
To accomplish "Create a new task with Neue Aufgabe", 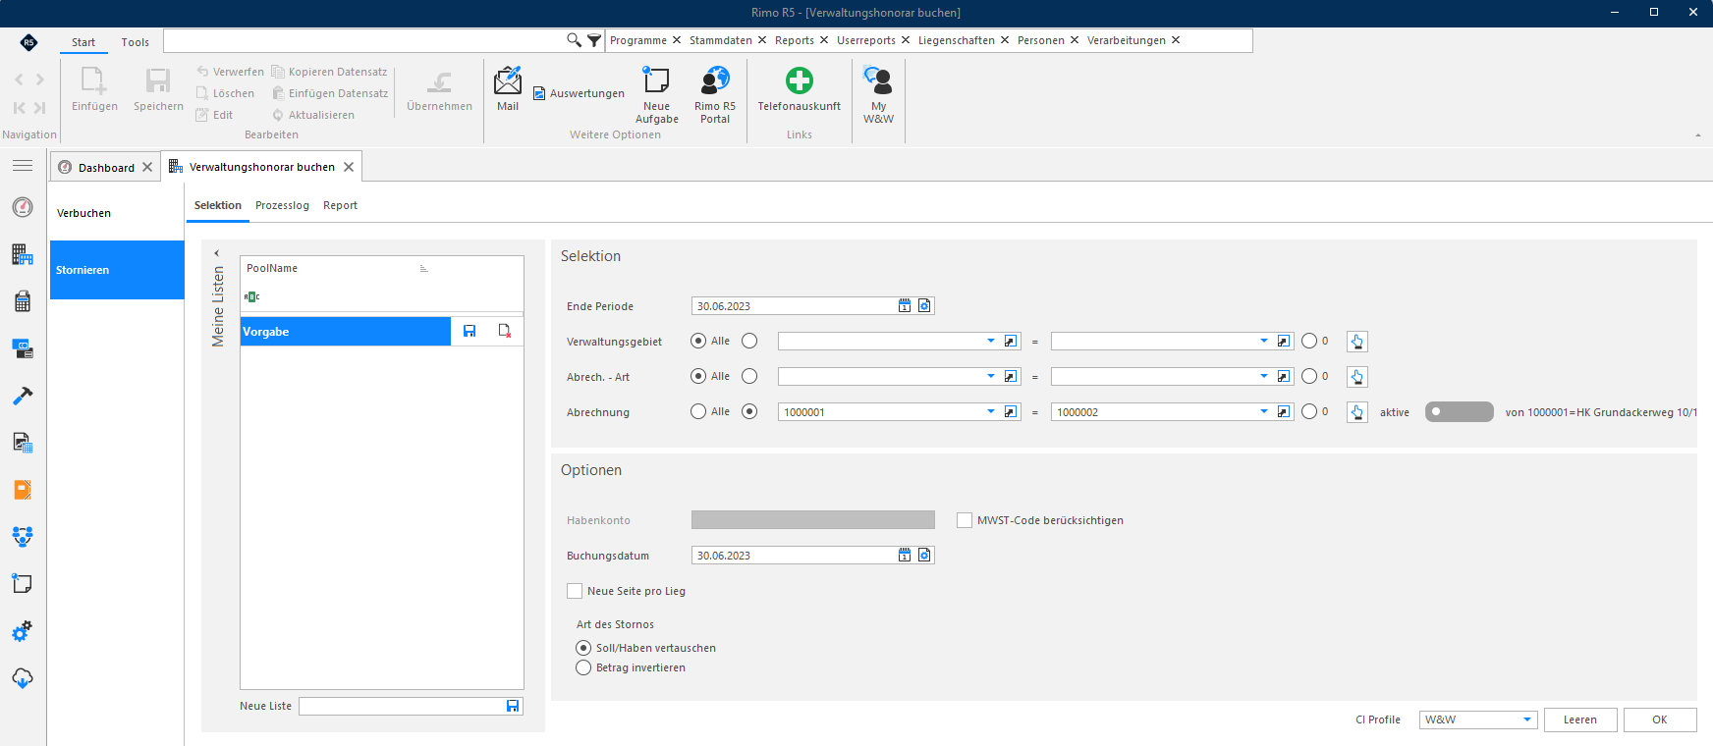I will pos(656,94).
